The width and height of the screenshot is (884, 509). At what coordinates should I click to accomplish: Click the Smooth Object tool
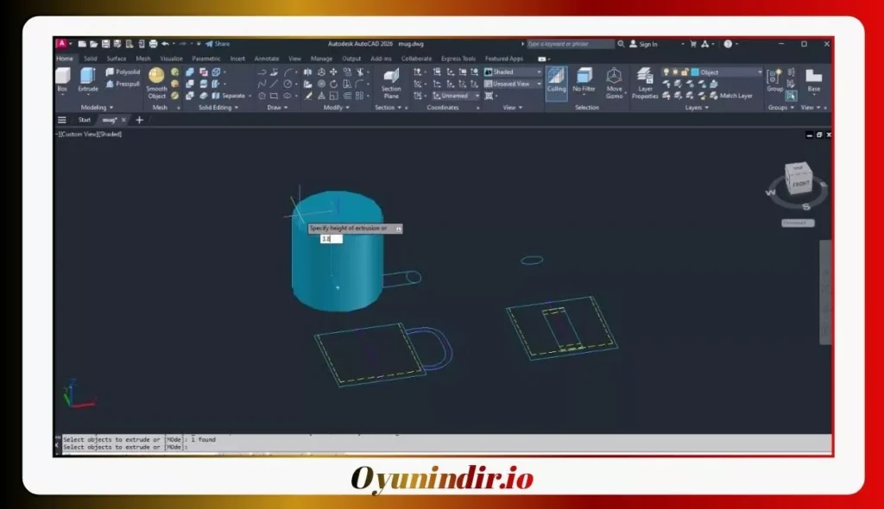156,83
